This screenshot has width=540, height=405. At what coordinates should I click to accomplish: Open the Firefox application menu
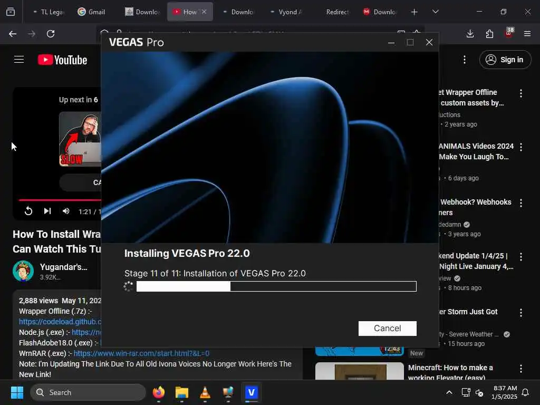coord(527,34)
